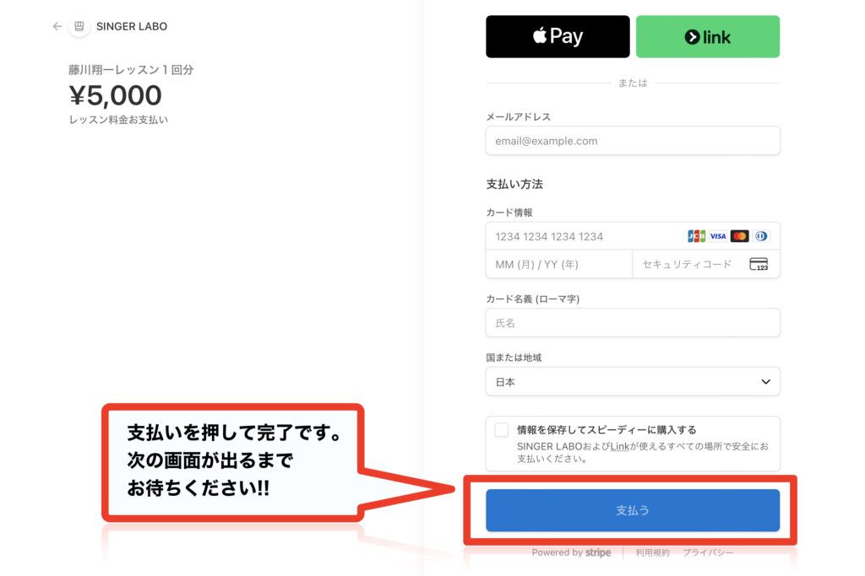Open the プライバシー privacy link
Viewport: 865px width, 576px height.
click(709, 552)
